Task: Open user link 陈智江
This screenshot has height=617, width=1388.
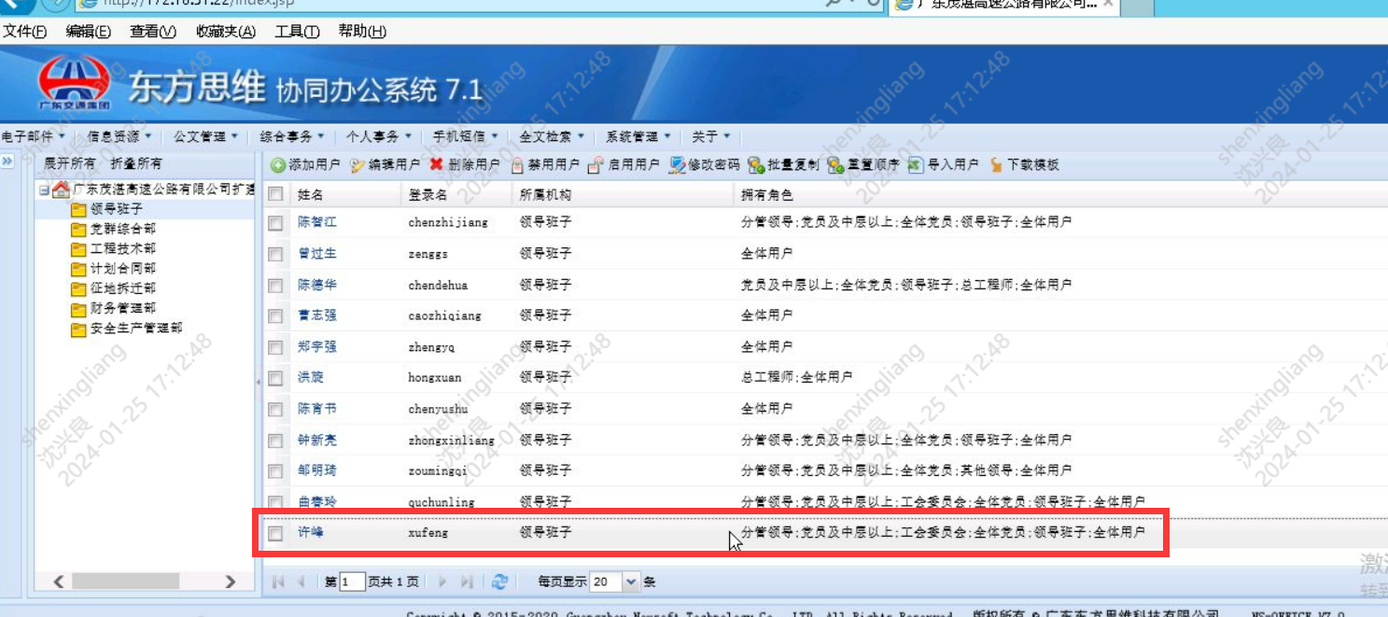Action: 317,222
